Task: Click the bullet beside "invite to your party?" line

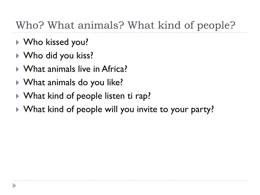Action: (x=18, y=109)
